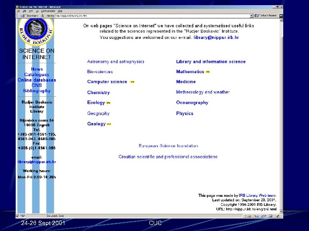Open Navigator from the component bar
Viewport: 309px width, 231px height.
point(249,216)
